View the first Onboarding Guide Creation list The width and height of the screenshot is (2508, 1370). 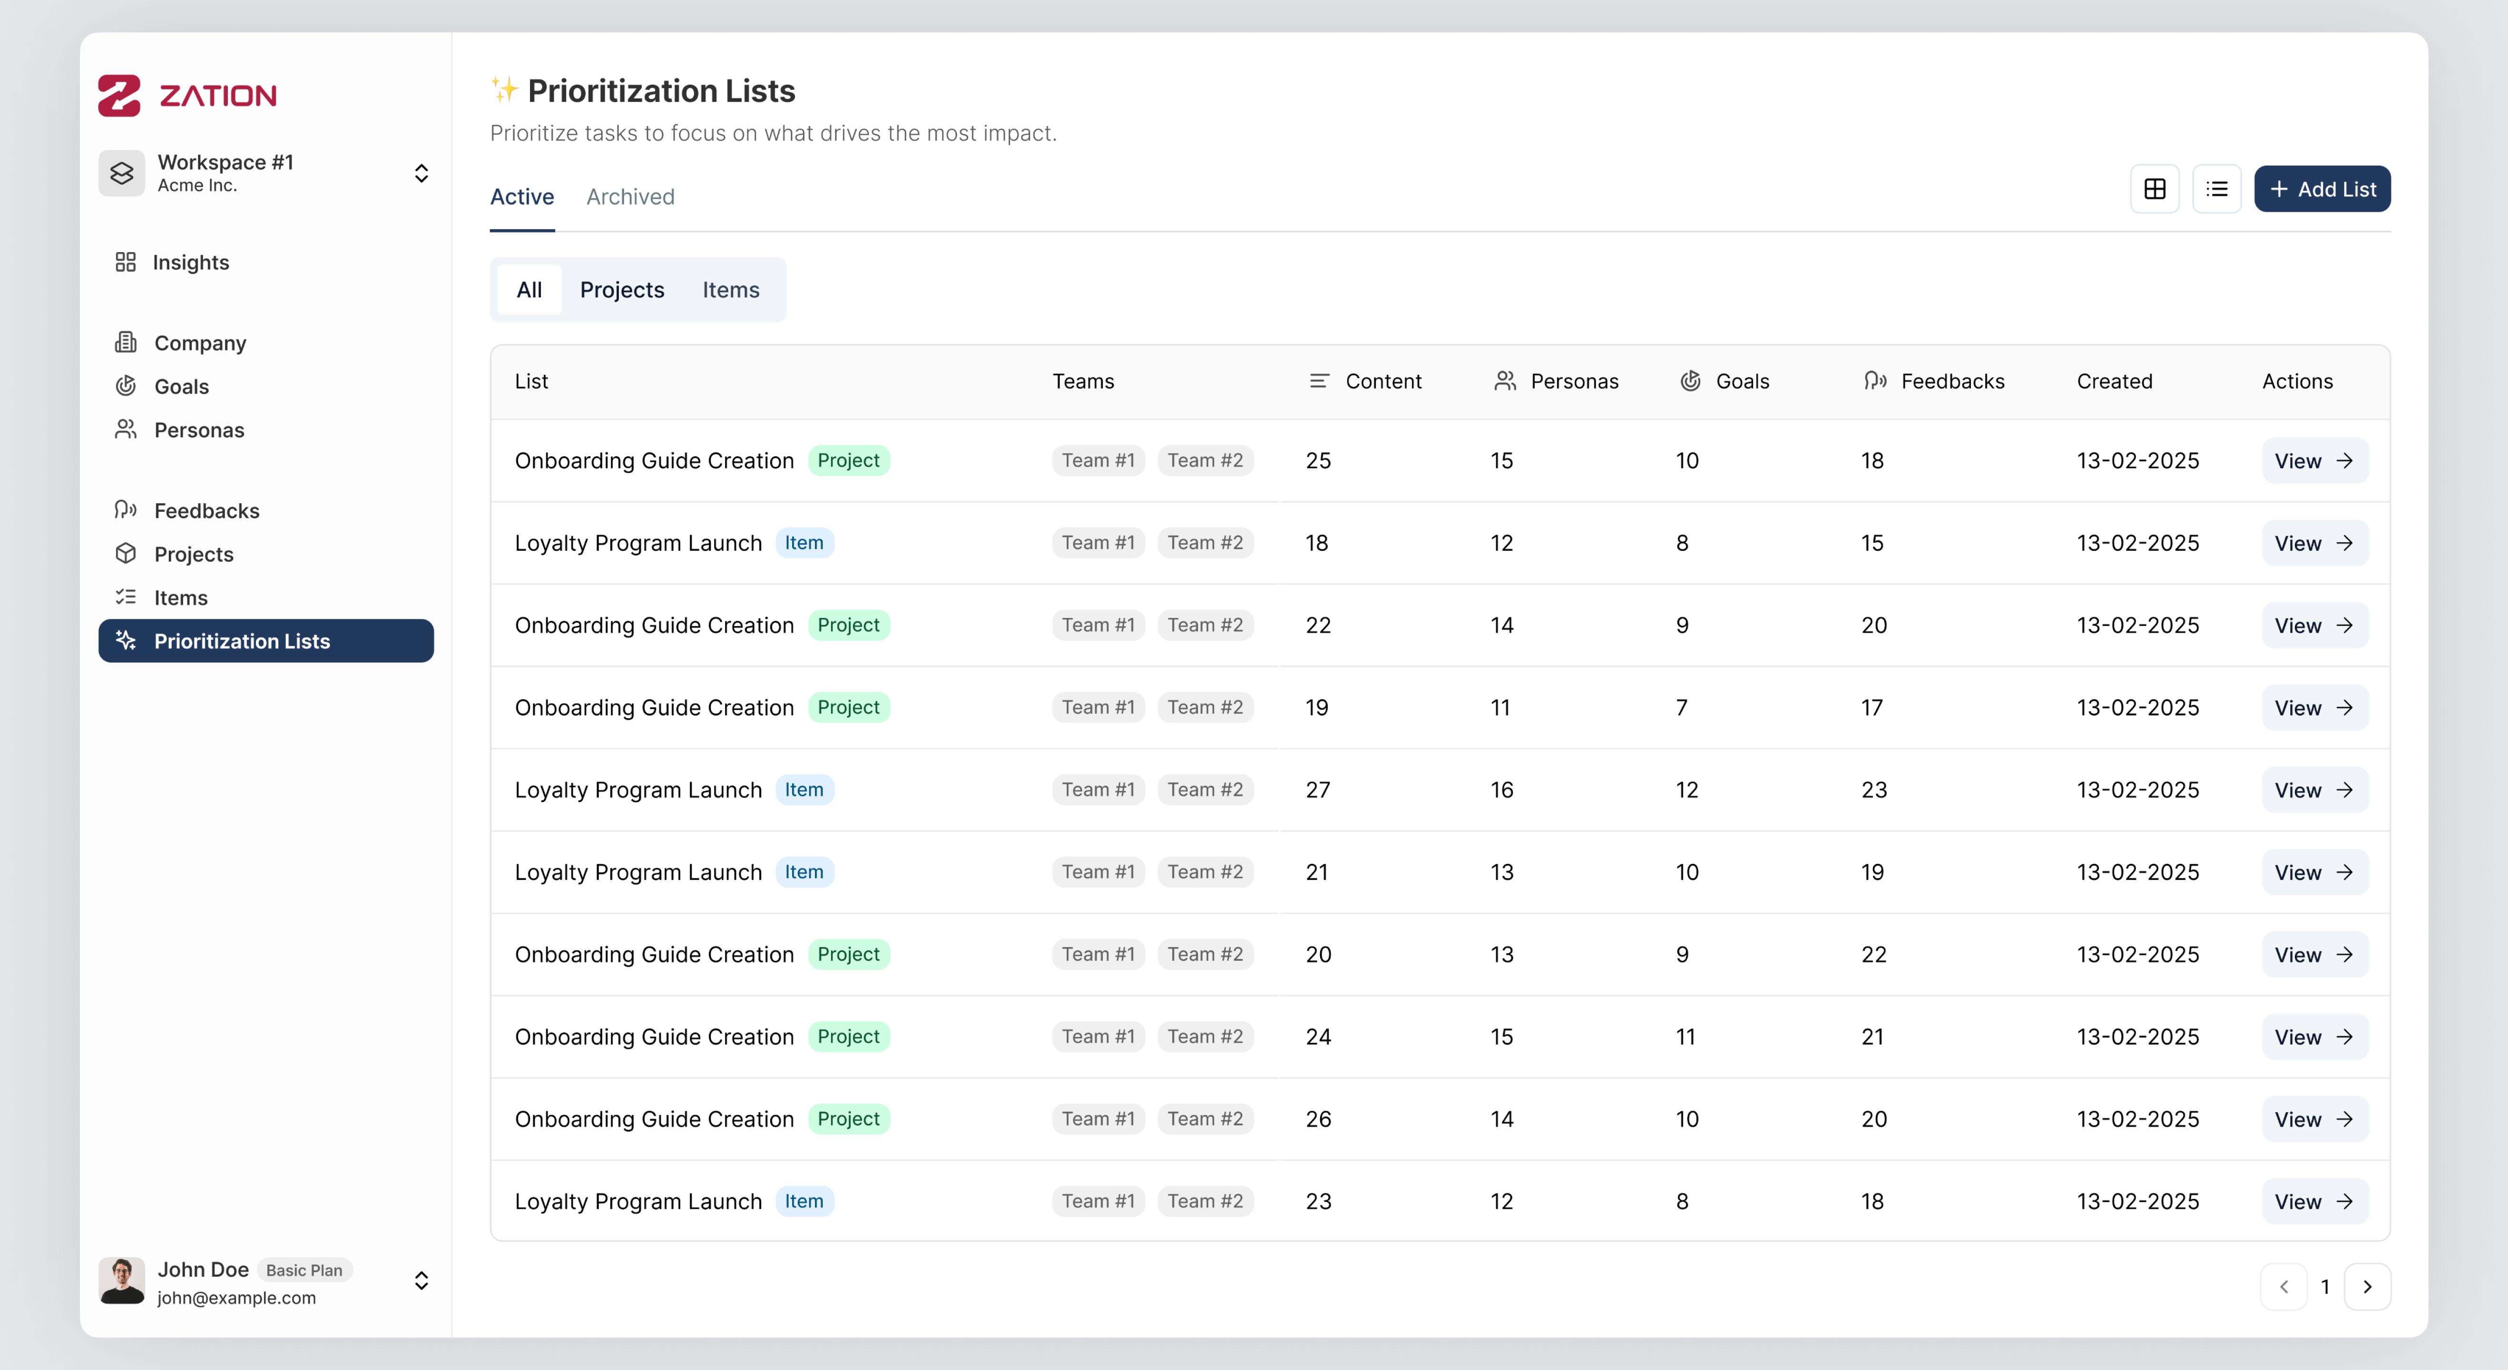[2313, 460]
